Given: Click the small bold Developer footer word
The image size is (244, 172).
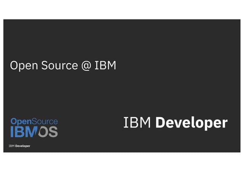Looking at the screenshot, I should (23, 146).
